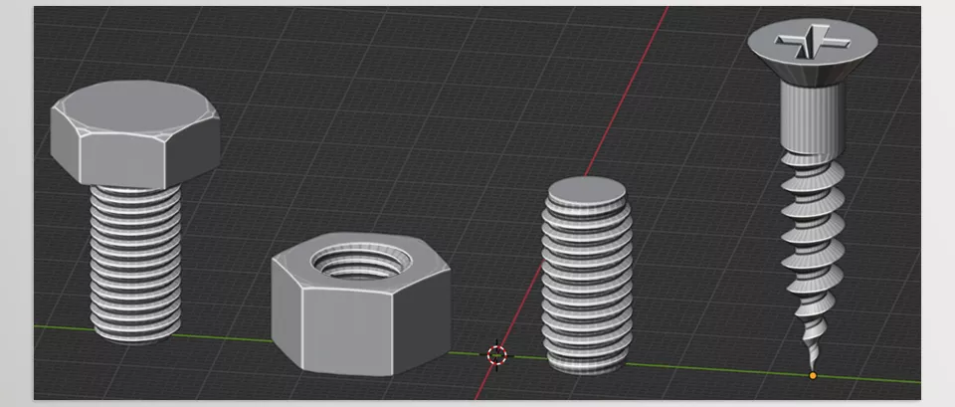Image resolution: width=955 pixels, height=407 pixels.
Task: Click the orange origin point at the screw tip
Action: pyautogui.click(x=813, y=376)
